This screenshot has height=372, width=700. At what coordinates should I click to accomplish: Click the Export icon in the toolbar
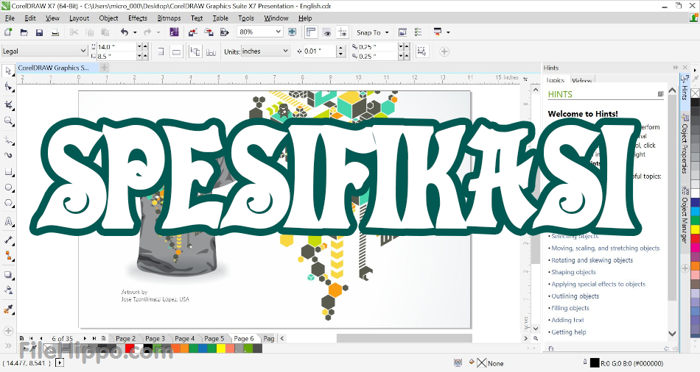coord(209,32)
